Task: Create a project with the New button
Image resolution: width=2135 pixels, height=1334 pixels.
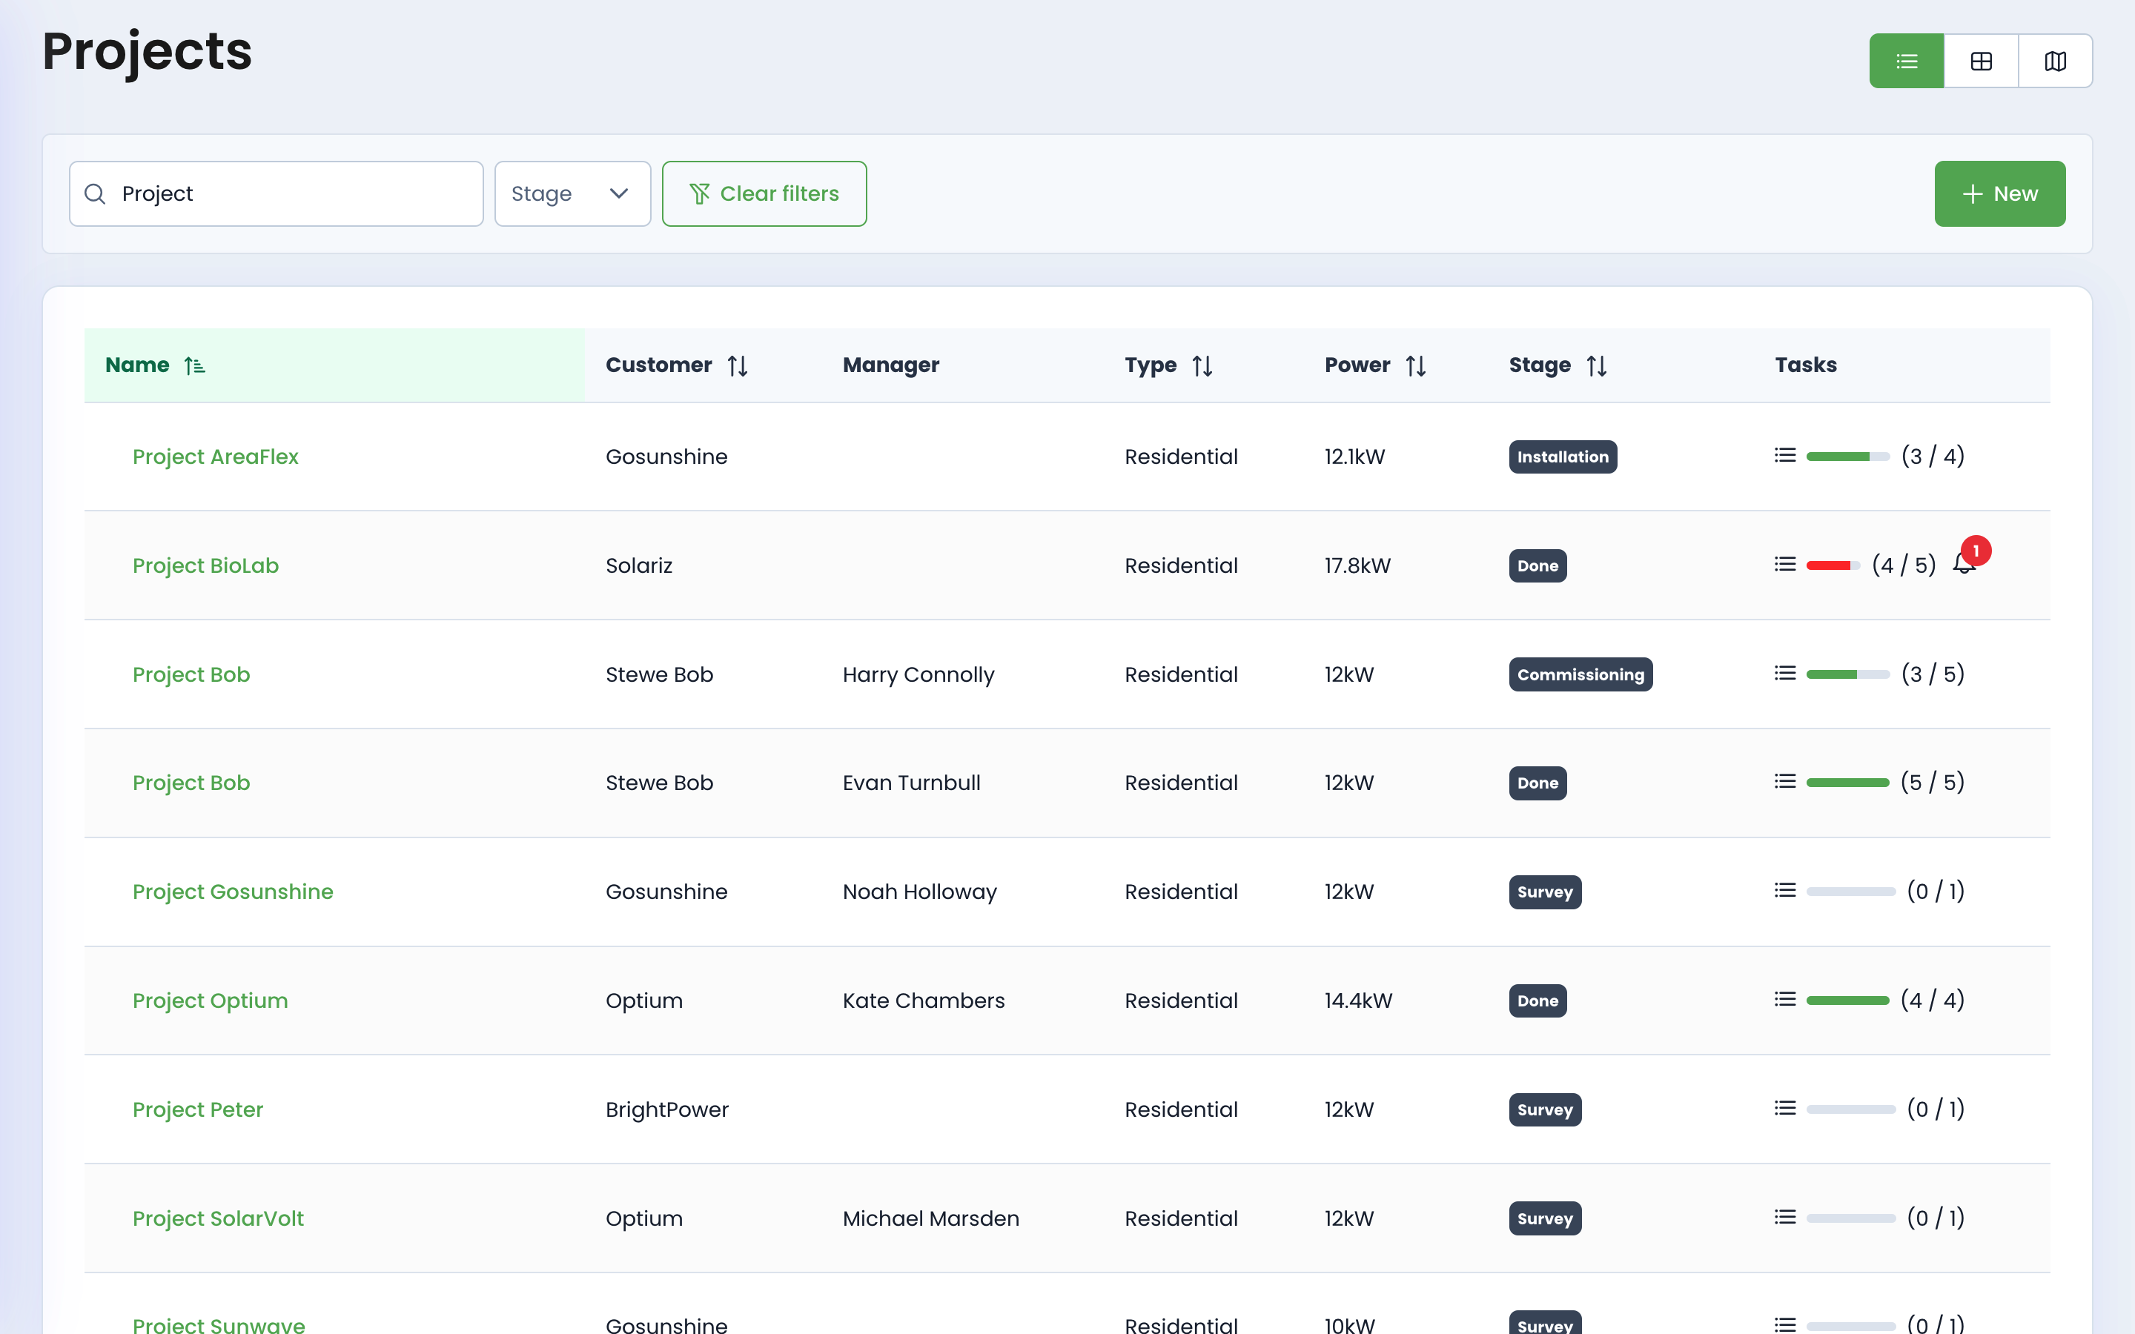Action: pos(1999,193)
